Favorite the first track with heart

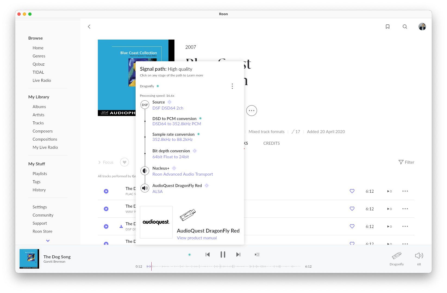coord(352,191)
